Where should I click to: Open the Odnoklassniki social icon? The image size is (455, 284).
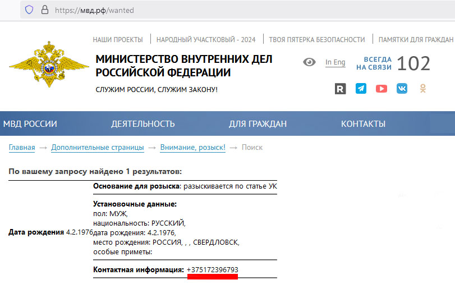pyautogui.click(x=423, y=88)
